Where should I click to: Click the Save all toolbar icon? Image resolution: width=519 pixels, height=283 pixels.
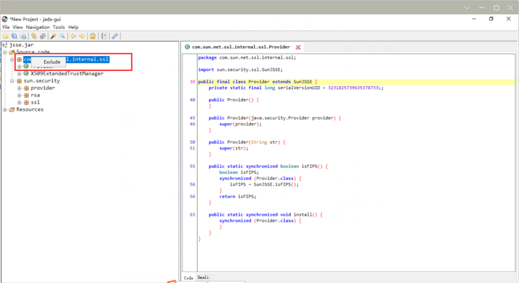point(14,36)
